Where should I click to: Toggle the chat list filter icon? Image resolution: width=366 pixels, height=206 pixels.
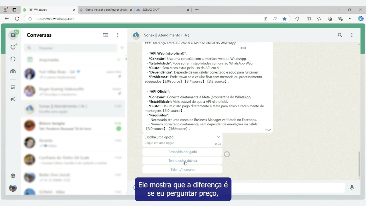tap(122, 48)
